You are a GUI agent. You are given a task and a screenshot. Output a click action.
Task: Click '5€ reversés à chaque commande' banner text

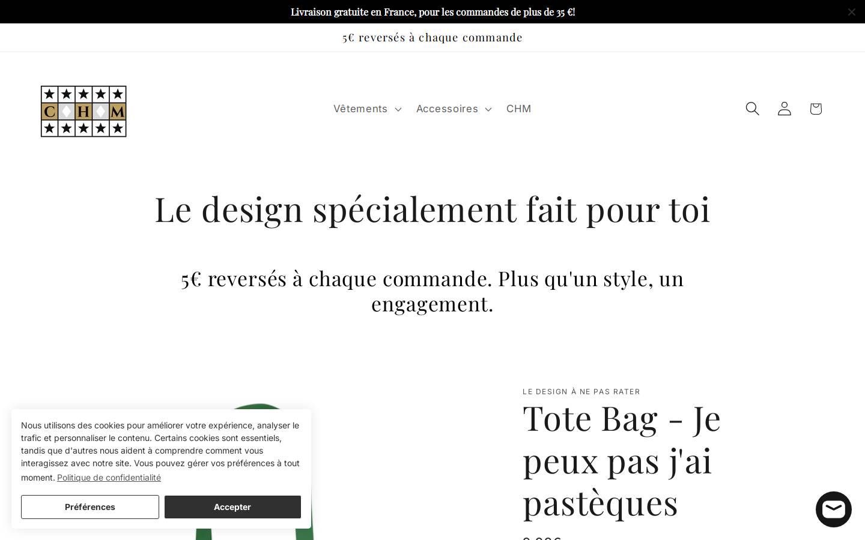tap(432, 37)
